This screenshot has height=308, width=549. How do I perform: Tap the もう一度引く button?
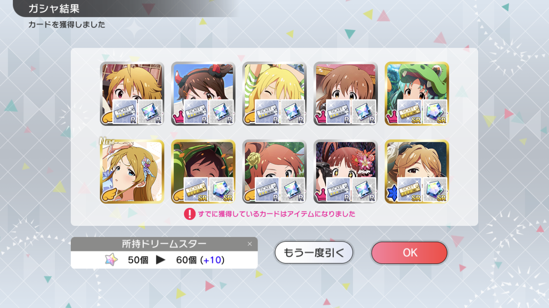314,253
